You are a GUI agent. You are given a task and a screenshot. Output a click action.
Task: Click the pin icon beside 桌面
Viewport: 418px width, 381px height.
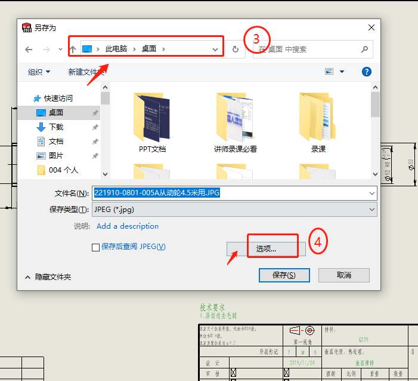95,113
